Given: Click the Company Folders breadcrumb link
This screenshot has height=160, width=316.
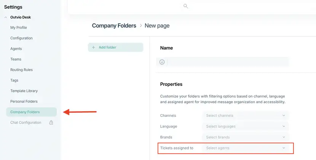Looking at the screenshot, I should (114, 26).
